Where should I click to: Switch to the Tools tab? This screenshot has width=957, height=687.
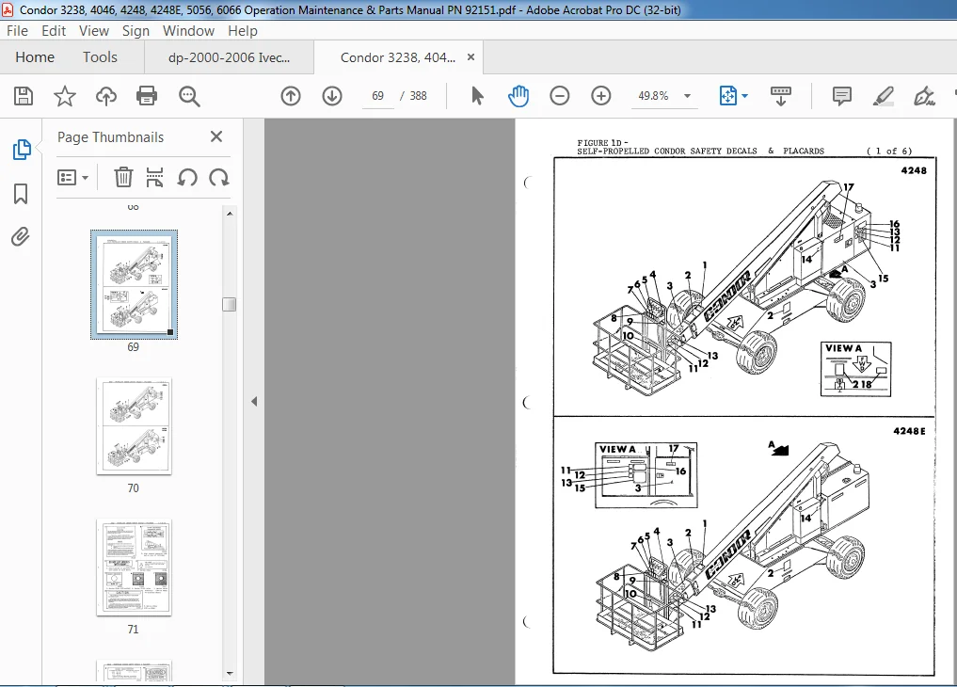tap(100, 56)
